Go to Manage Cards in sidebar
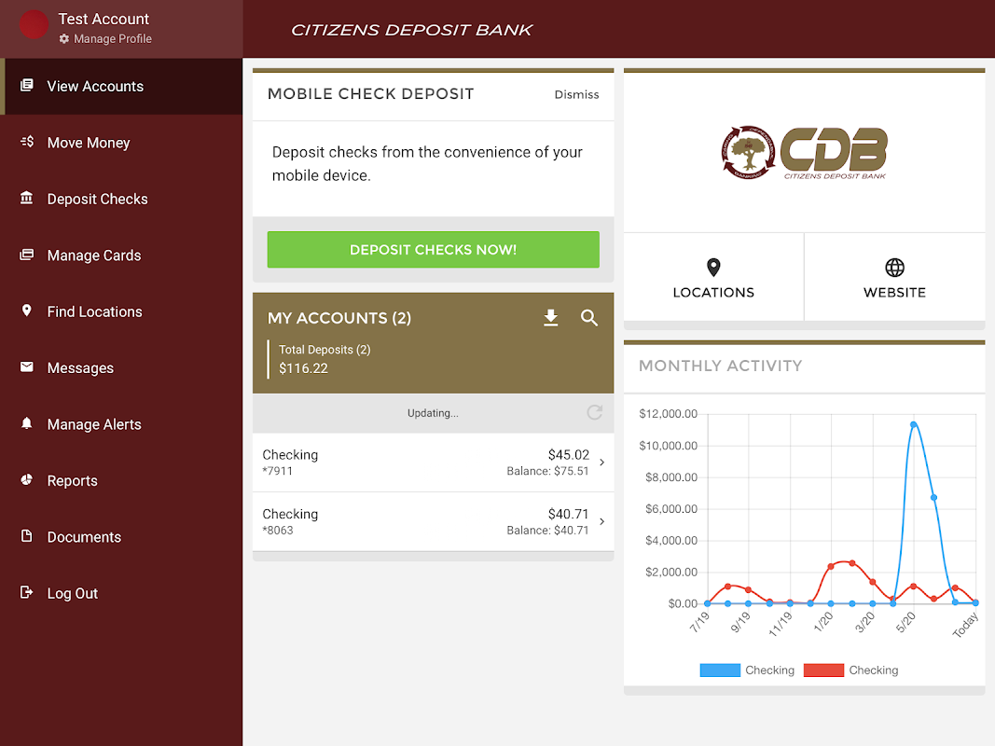 [121, 256]
